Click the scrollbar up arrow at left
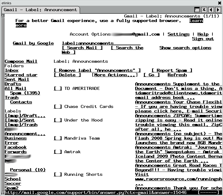Screen dimensions: 223x196 point(3,15)
